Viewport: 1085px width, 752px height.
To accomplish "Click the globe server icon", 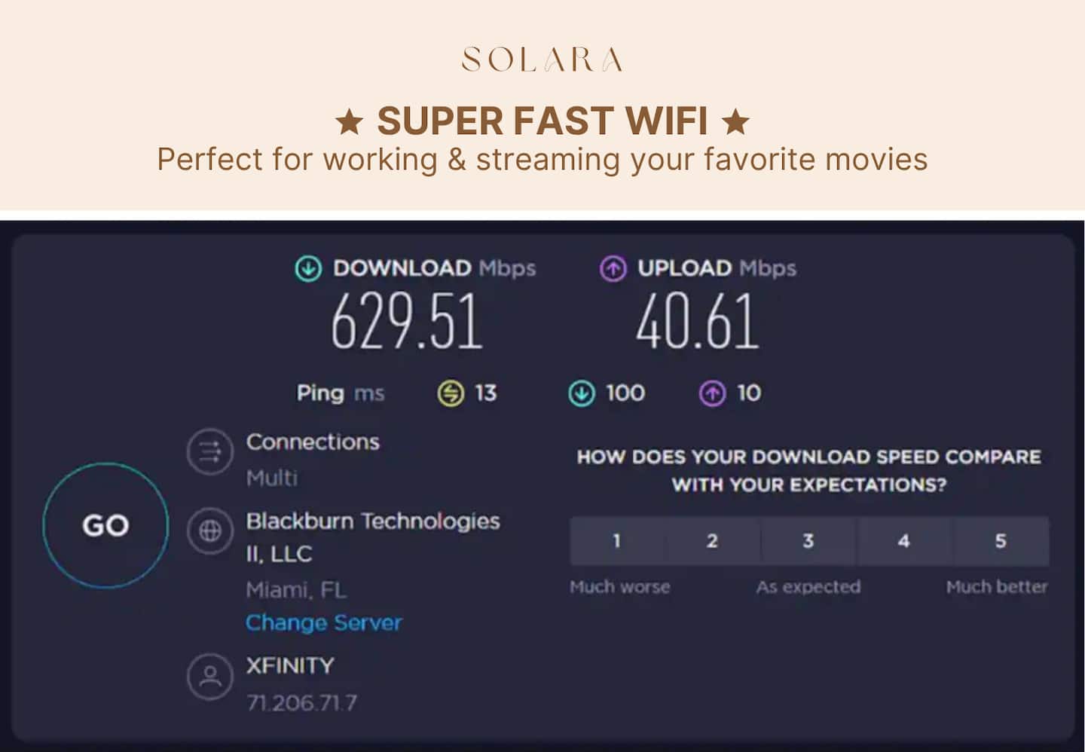I will tap(210, 531).
